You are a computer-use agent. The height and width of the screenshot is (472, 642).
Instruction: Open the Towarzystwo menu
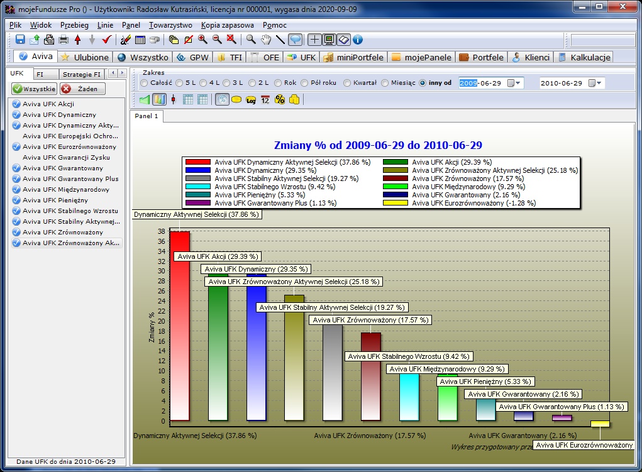(x=171, y=25)
